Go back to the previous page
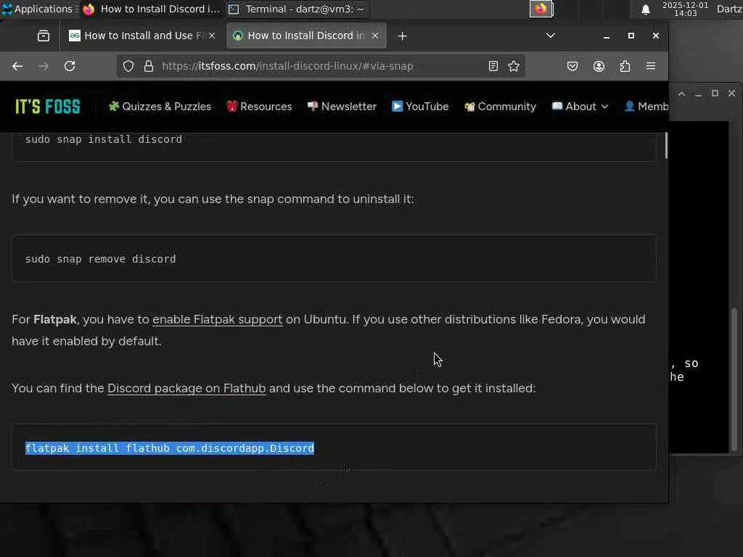This screenshot has height=557, width=743. pyautogui.click(x=17, y=66)
